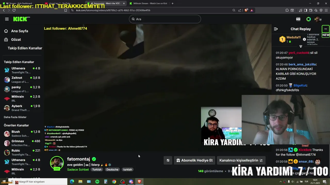Open Windows notification center

coord(325,182)
